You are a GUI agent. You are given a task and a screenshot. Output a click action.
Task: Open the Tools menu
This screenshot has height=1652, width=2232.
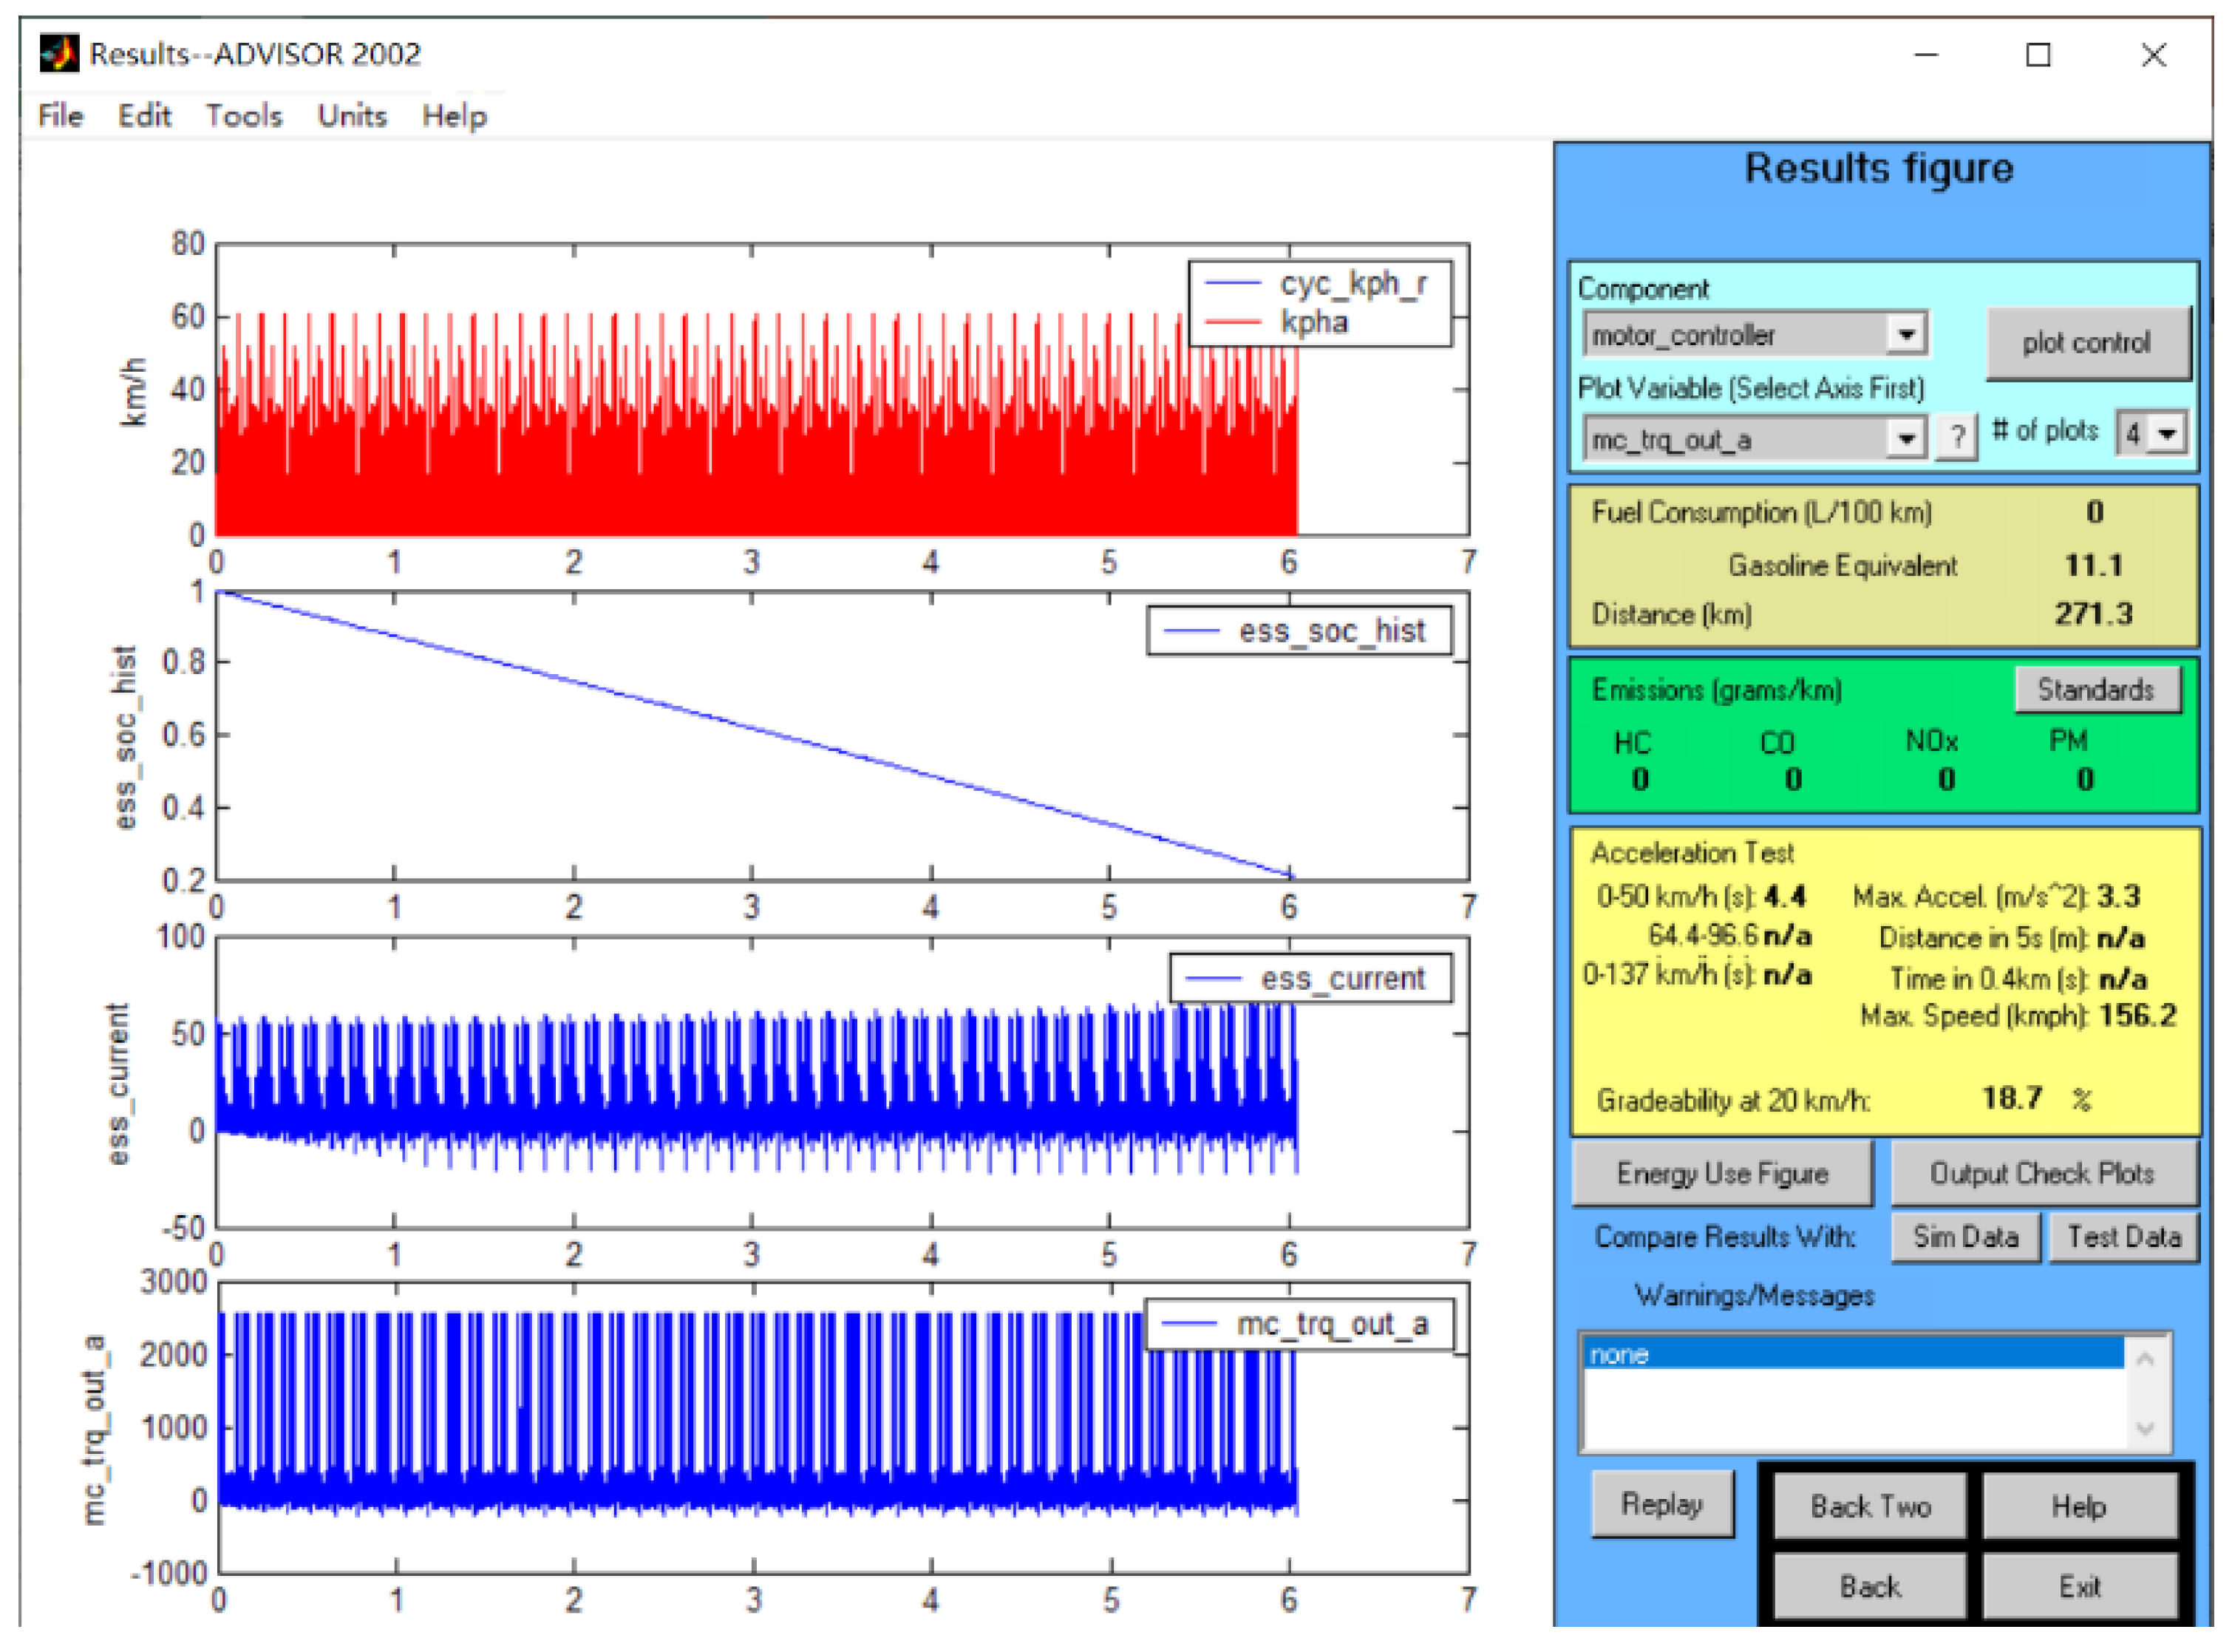(244, 116)
